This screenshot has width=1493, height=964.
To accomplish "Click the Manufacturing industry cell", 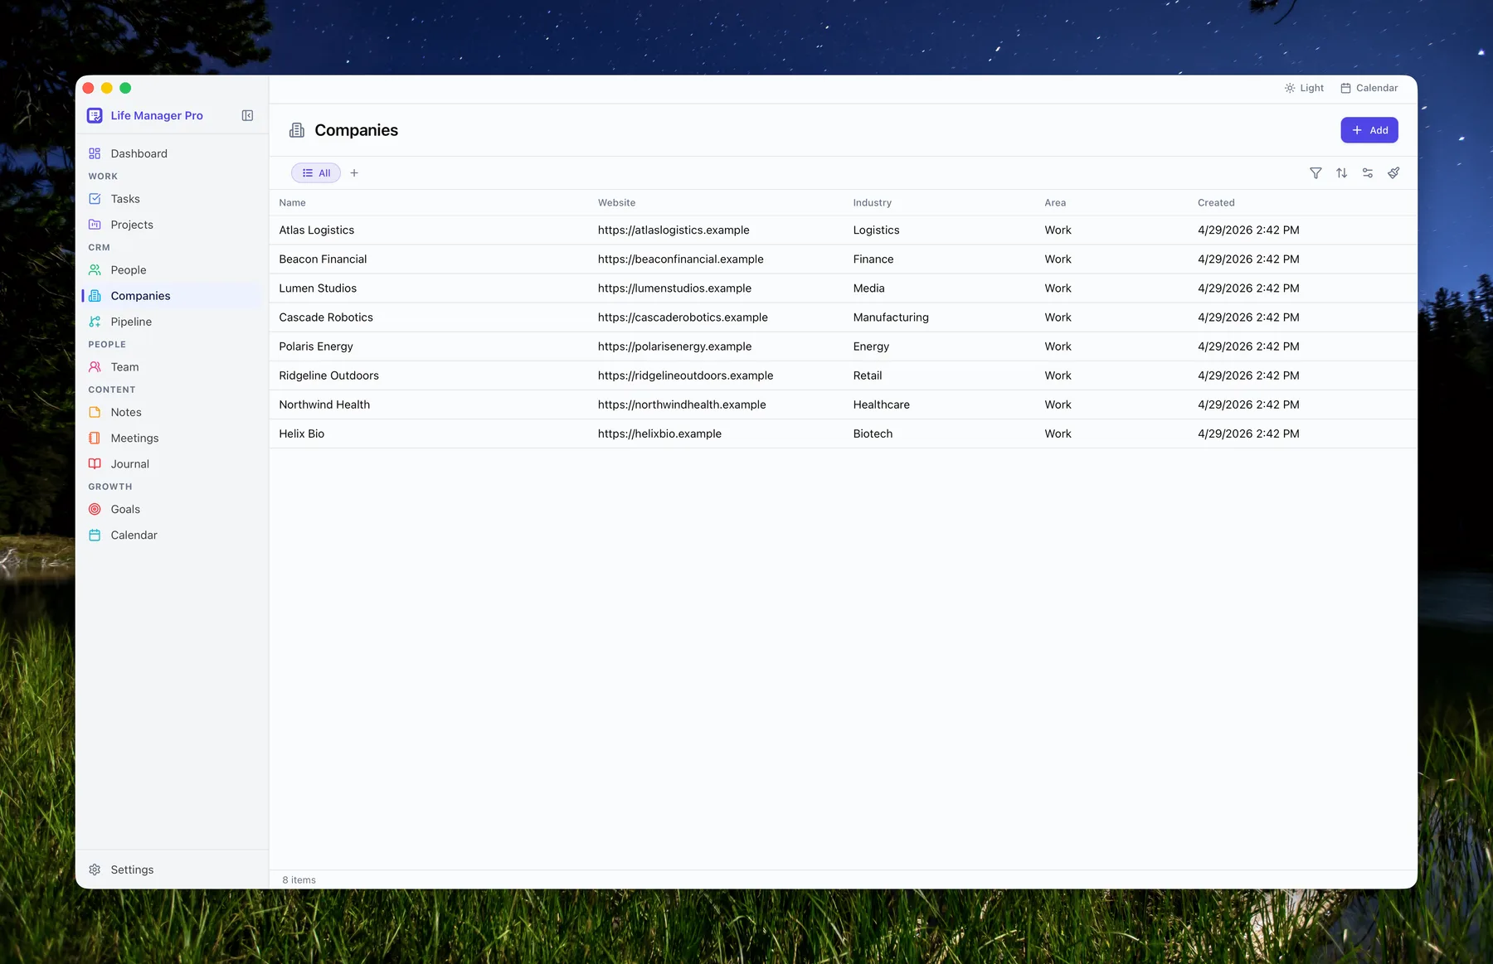I will tap(891, 317).
